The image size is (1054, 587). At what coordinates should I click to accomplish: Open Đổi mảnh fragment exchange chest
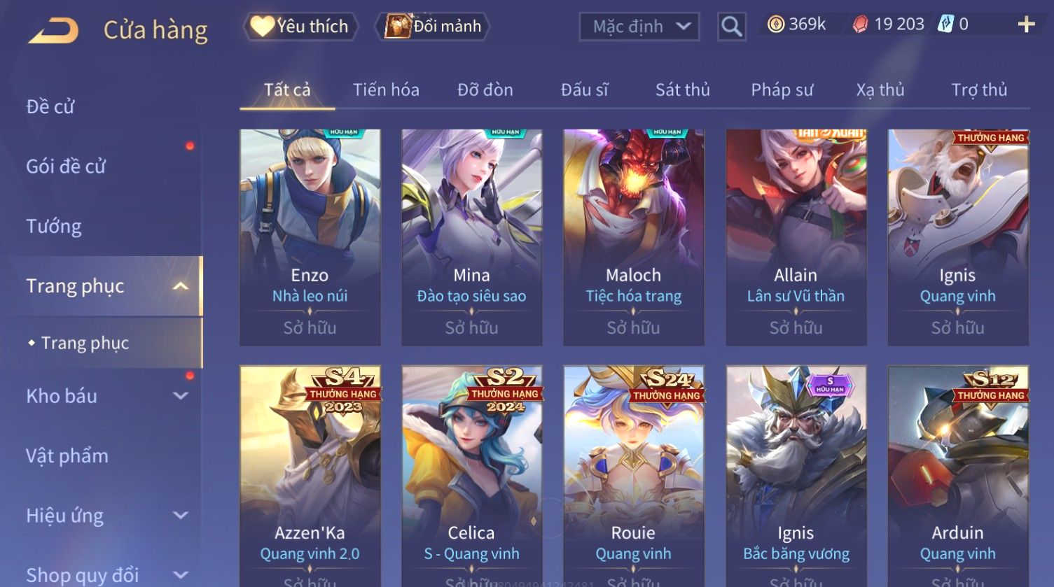[432, 27]
